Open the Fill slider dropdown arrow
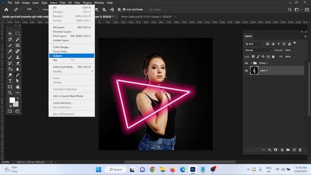Image resolution: width=311 pixels, height=175 pixels. click(294, 56)
